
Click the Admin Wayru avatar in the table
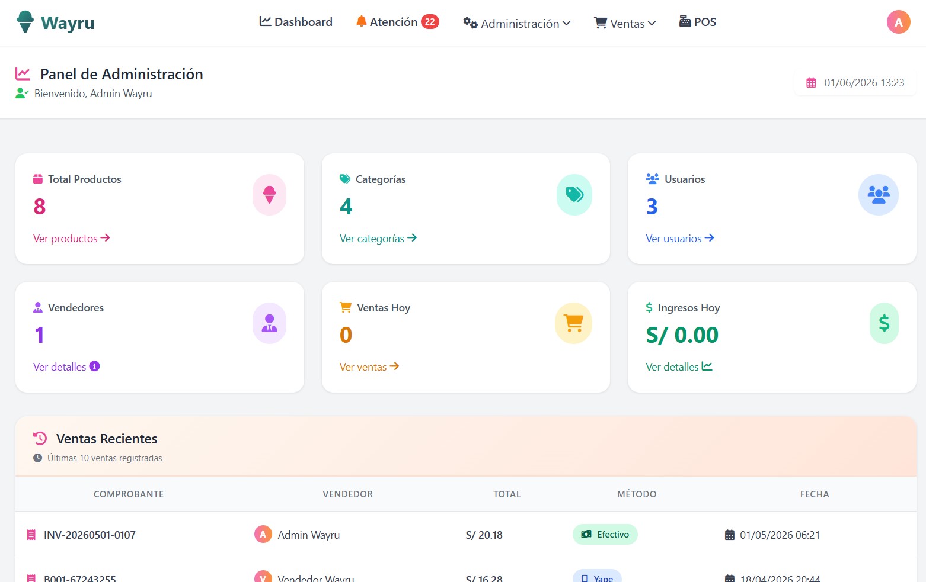pyautogui.click(x=263, y=534)
